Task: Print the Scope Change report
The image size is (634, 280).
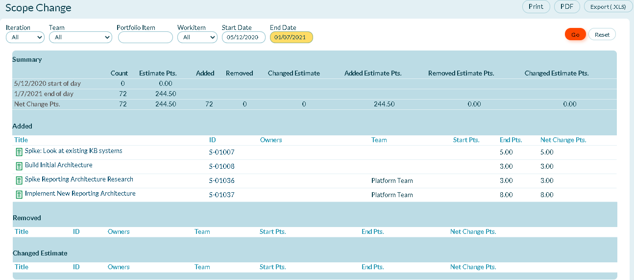Action: (536, 7)
